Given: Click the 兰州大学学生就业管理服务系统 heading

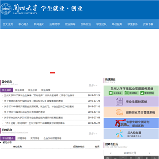Looking at the screenshot, I should pyautogui.click(x=132, y=89).
